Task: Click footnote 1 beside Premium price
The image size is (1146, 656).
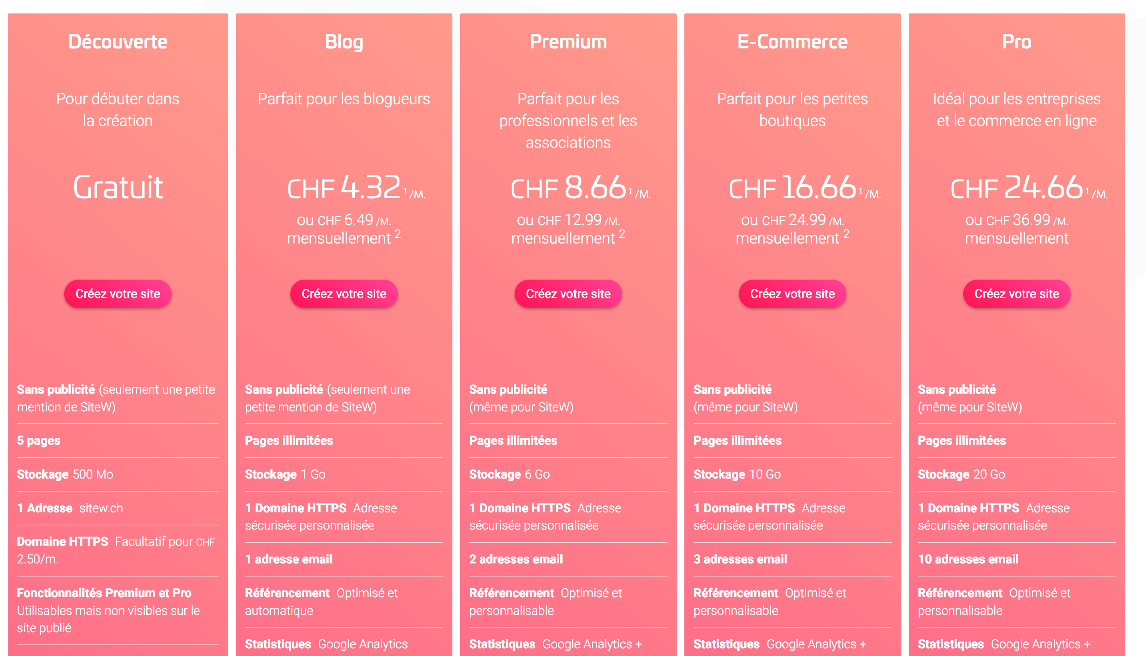Action: pyautogui.click(x=631, y=192)
